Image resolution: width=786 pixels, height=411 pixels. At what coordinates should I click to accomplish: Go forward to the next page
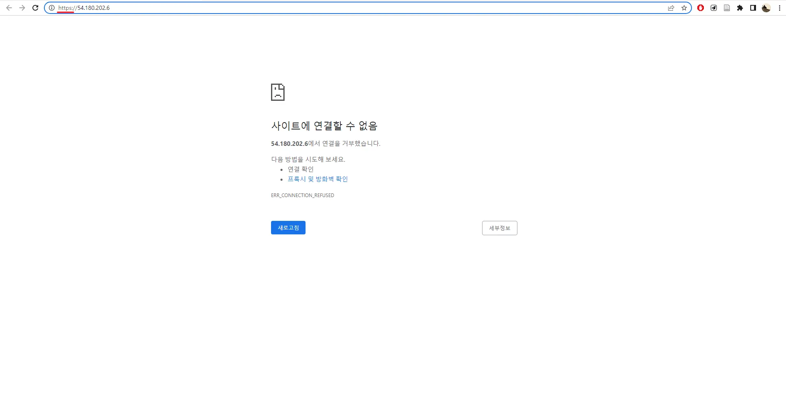(x=22, y=8)
